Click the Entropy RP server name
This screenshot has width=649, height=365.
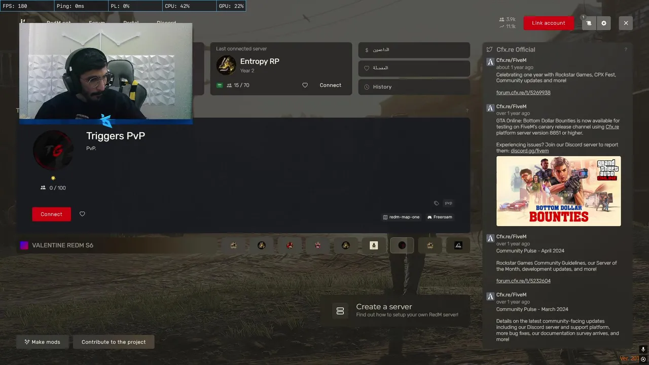pos(260,61)
